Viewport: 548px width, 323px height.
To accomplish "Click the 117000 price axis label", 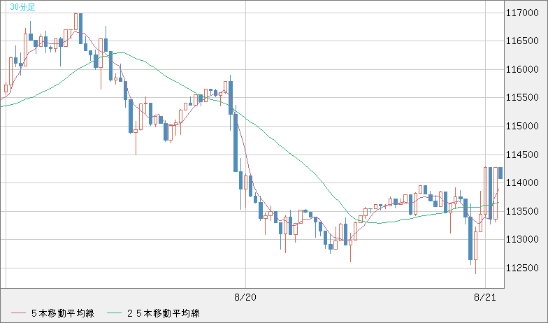I will point(523,13).
